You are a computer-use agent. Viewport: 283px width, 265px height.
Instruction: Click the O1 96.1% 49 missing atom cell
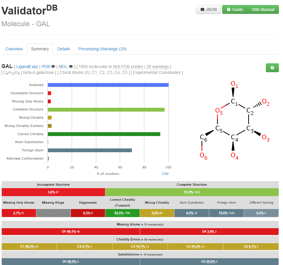pos(71,231)
